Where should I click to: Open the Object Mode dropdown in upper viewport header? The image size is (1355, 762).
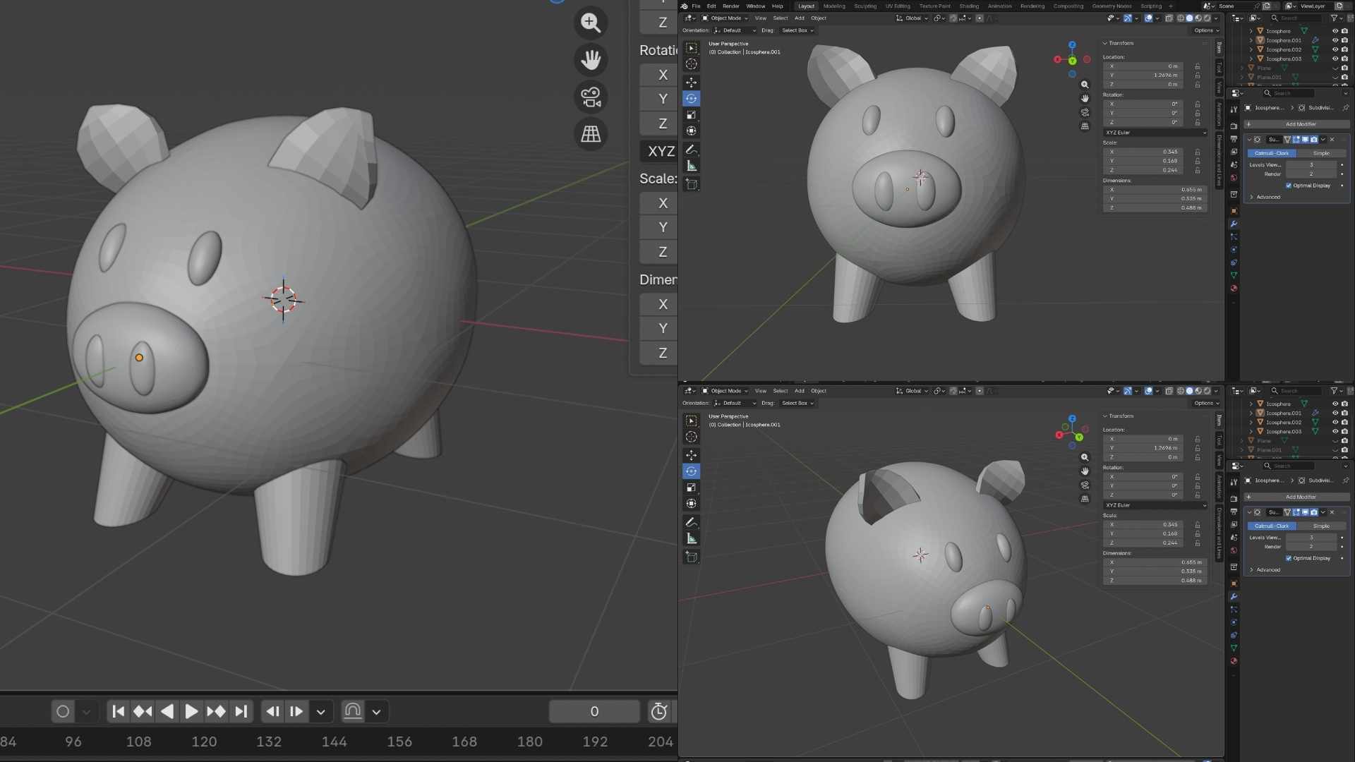coord(725,18)
